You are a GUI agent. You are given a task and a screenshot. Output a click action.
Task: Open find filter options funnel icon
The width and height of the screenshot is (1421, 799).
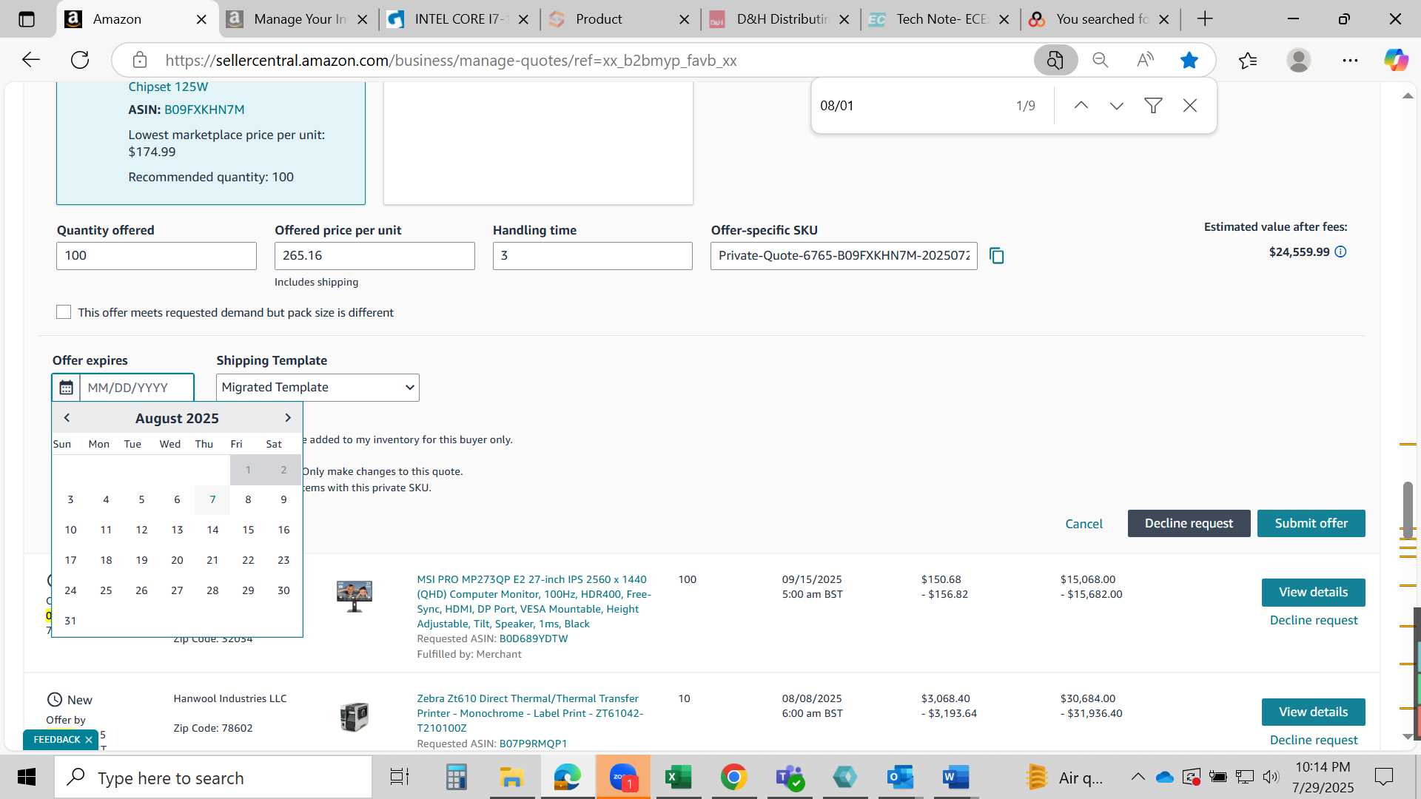pyautogui.click(x=1153, y=106)
